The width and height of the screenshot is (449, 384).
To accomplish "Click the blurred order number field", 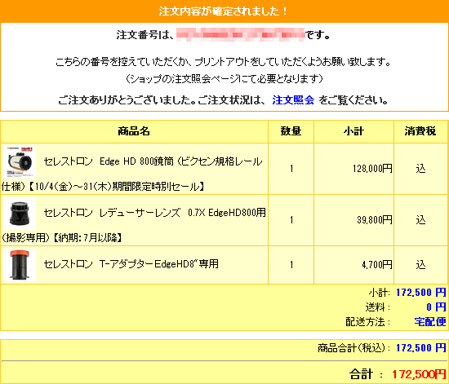I will point(241,35).
